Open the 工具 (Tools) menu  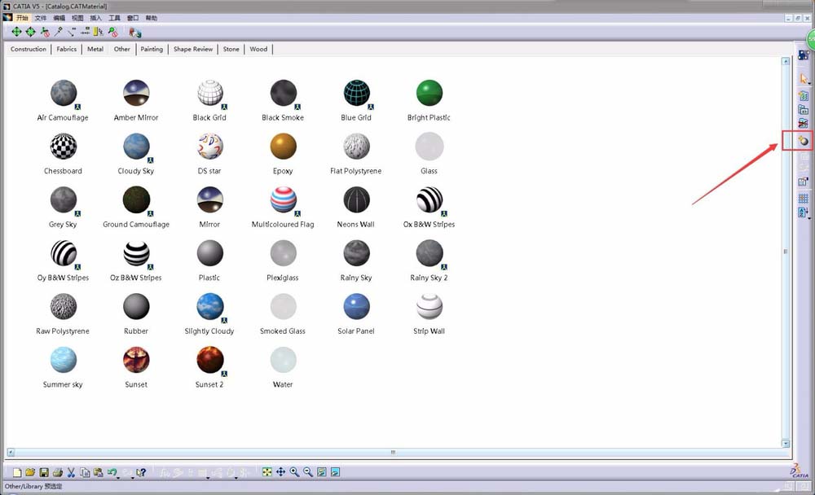pyautogui.click(x=114, y=18)
